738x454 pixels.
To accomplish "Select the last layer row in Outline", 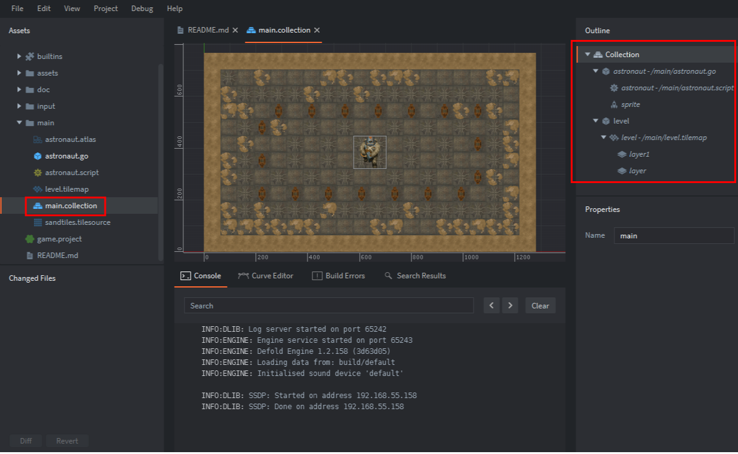I will tap(656, 171).
